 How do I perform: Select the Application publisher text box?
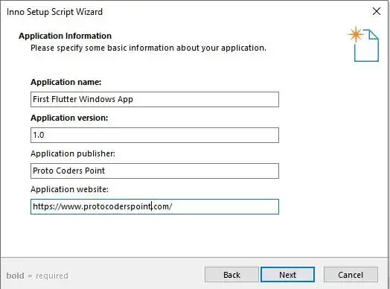(155, 171)
